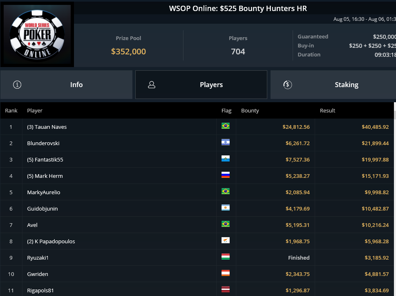Click result amount $10,482.87

375,209
